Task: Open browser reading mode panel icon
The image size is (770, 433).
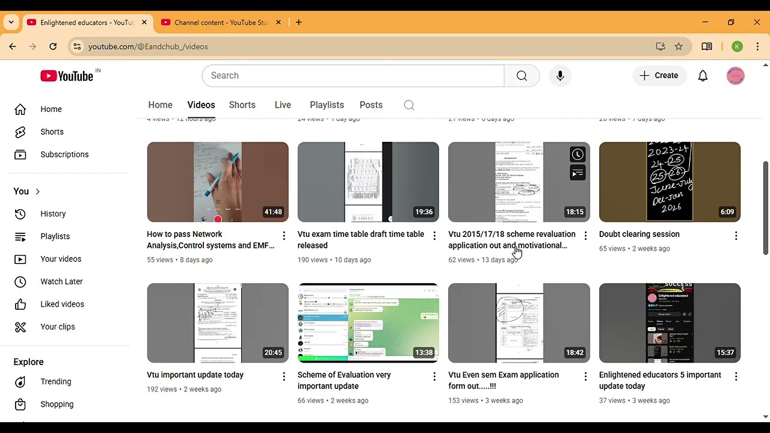Action: click(x=707, y=46)
